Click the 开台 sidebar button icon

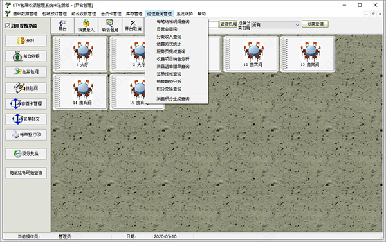click(21, 40)
